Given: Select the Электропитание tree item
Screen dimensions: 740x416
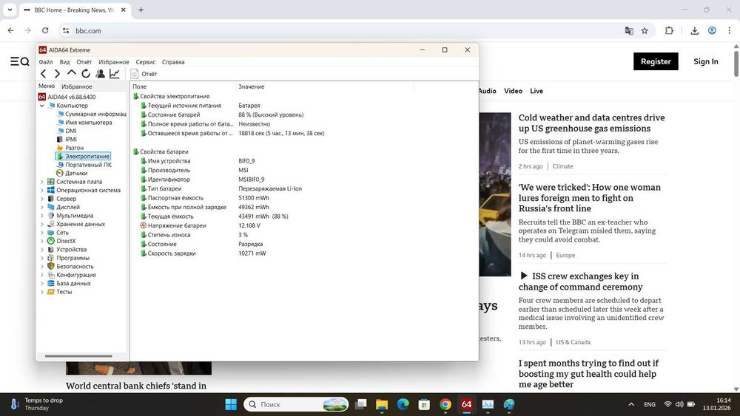Looking at the screenshot, I should tap(83, 157).
